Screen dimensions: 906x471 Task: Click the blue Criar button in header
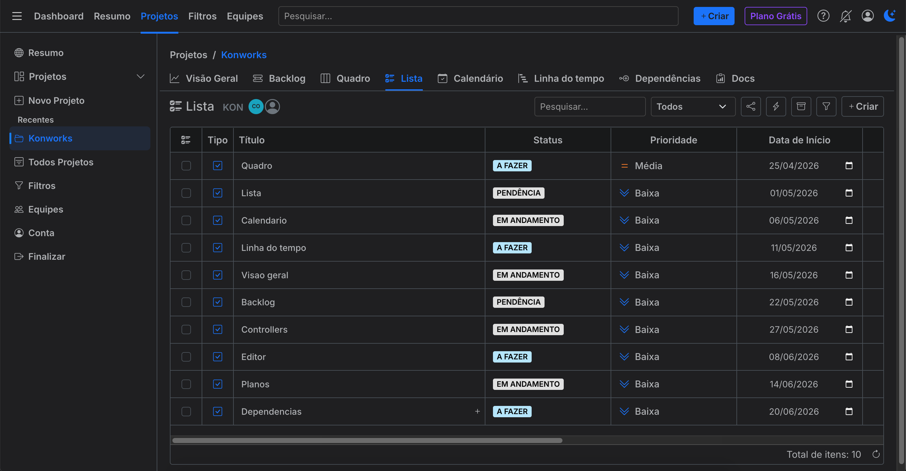click(713, 16)
